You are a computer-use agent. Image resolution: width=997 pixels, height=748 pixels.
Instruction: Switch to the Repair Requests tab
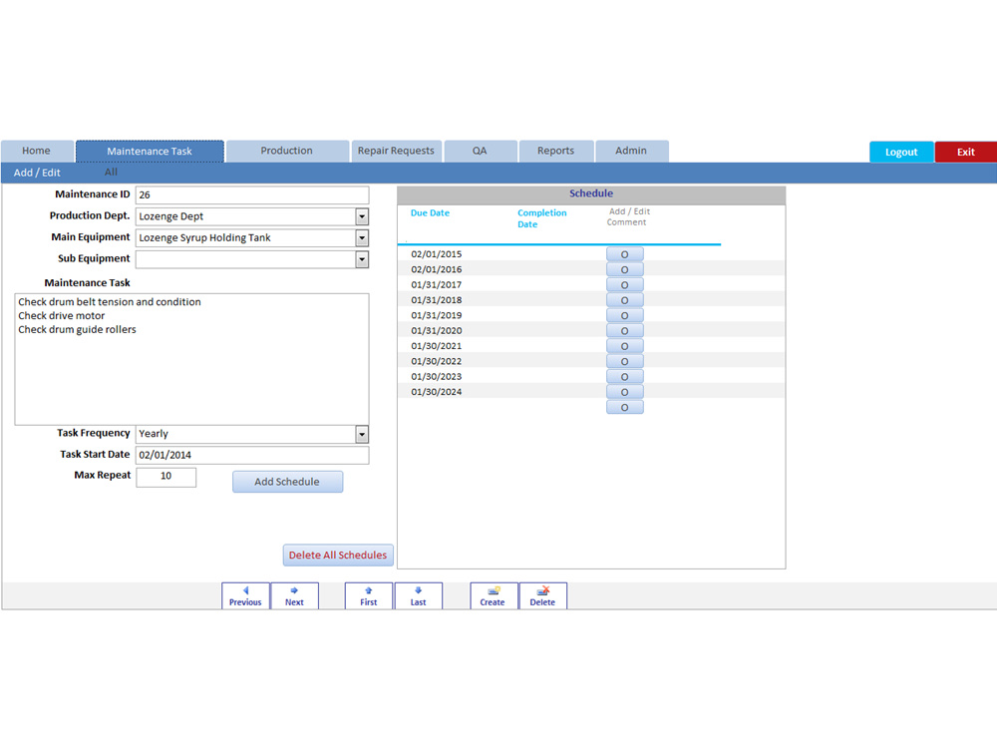[396, 150]
